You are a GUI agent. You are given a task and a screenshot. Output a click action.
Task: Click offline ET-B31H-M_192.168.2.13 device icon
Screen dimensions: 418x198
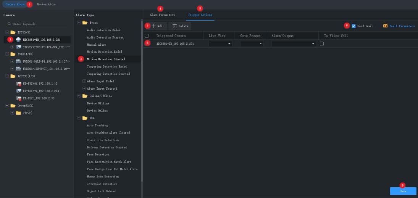tap(18, 84)
